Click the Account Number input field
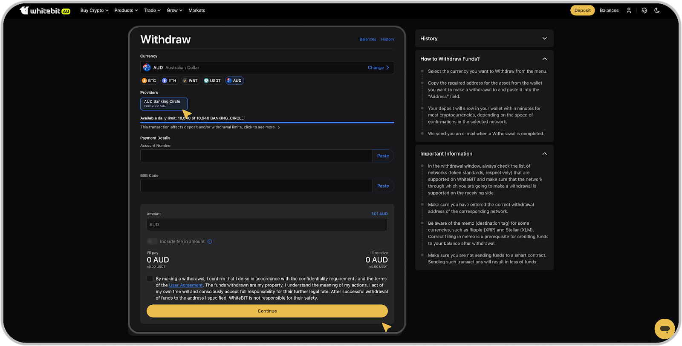 click(x=256, y=156)
